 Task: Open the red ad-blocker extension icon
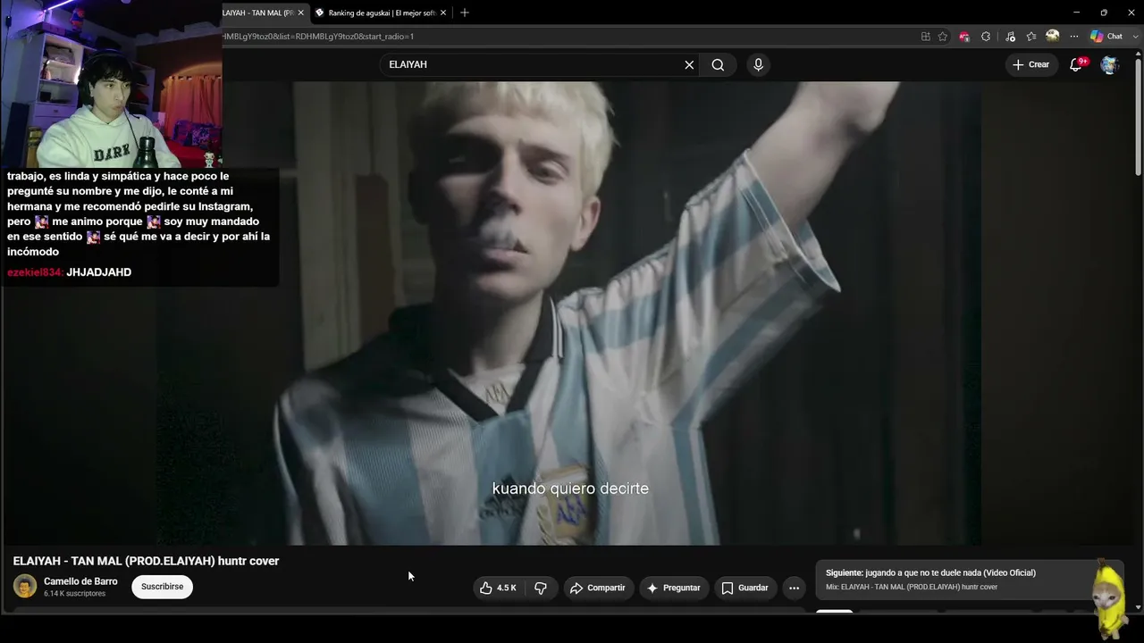tap(964, 37)
